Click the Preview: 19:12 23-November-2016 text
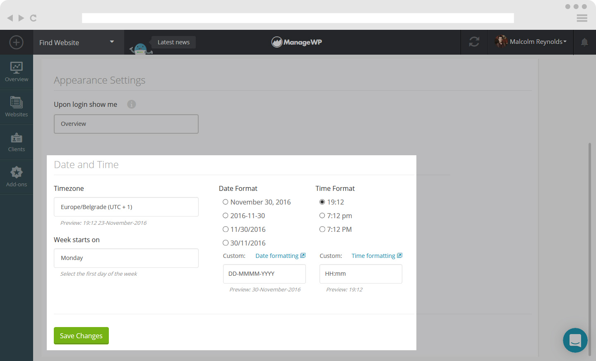596x361 pixels. pyautogui.click(x=103, y=223)
